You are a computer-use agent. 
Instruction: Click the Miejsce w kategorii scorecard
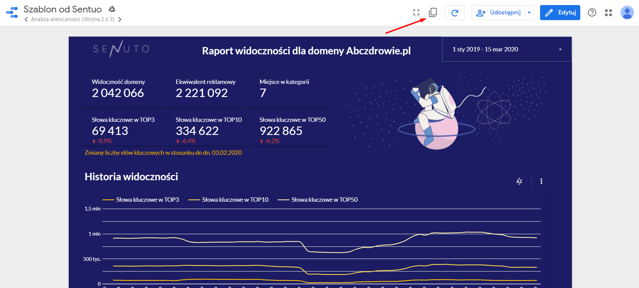click(x=289, y=91)
